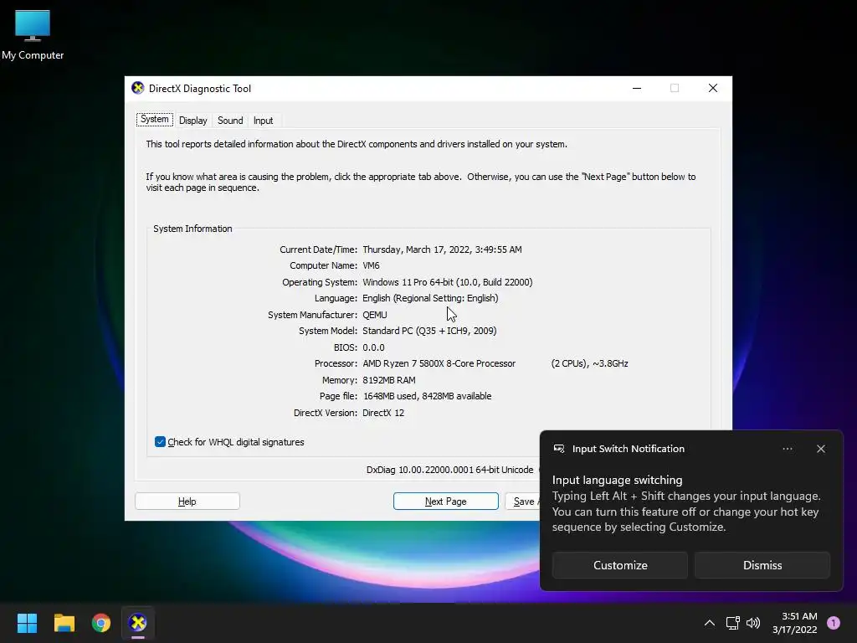
Task: Click the page file '1648MB used' value
Action: (389, 396)
